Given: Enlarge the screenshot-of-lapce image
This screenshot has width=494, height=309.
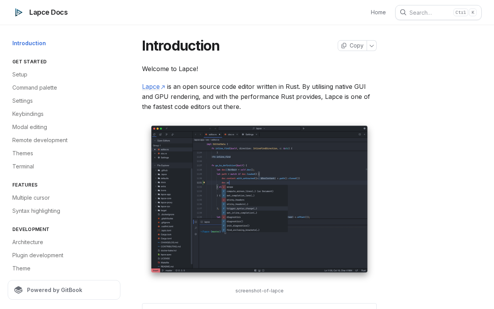Looking at the screenshot, I should point(259,199).
